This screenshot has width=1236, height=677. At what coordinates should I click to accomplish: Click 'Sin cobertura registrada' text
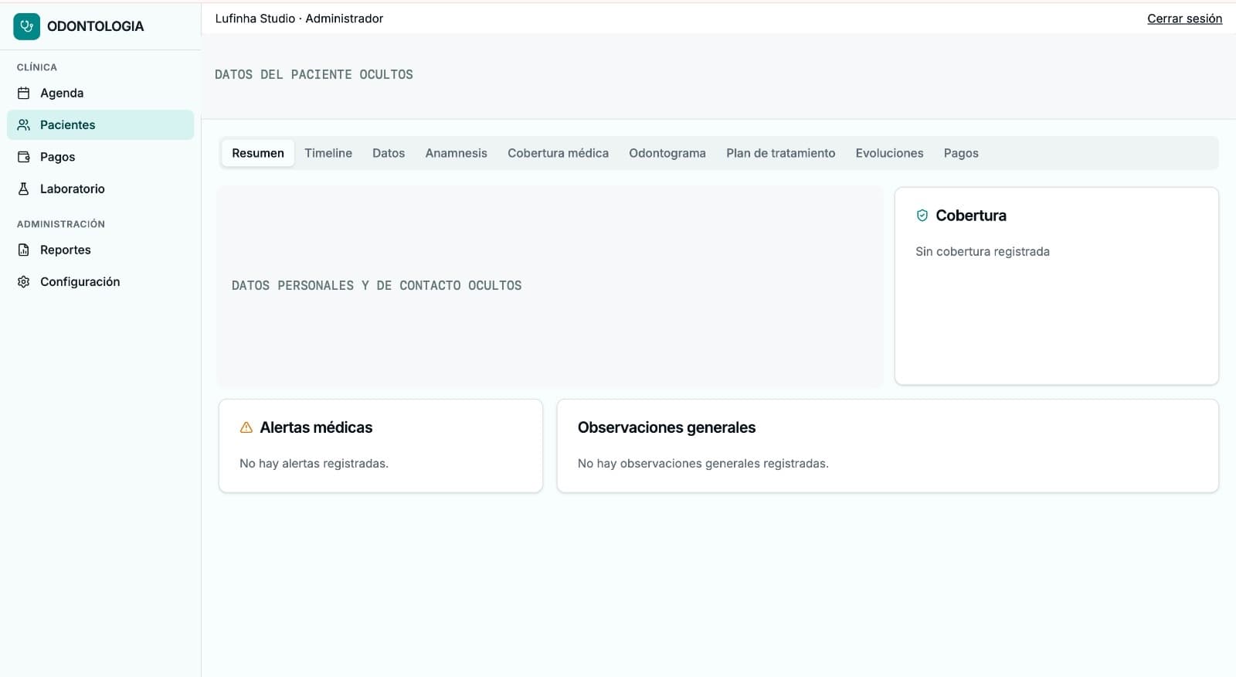click(x=983, y=251)
